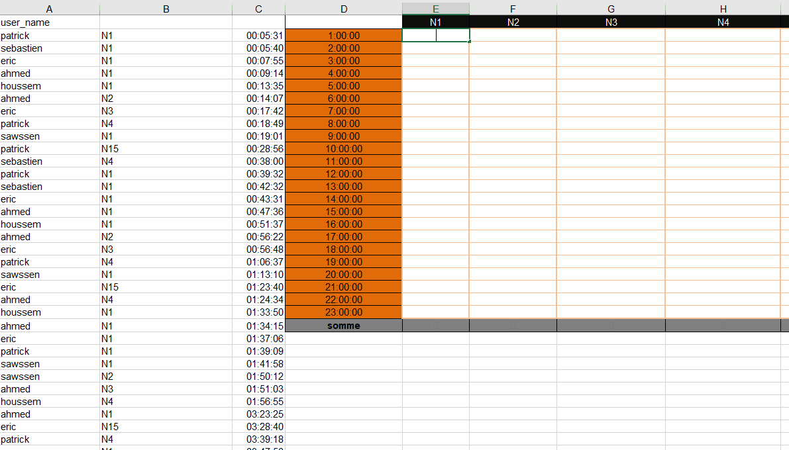The width and height of the screenshot is (789, 450).
Task: Select the black "N4" header cell
Action: [x=723, y=22]
